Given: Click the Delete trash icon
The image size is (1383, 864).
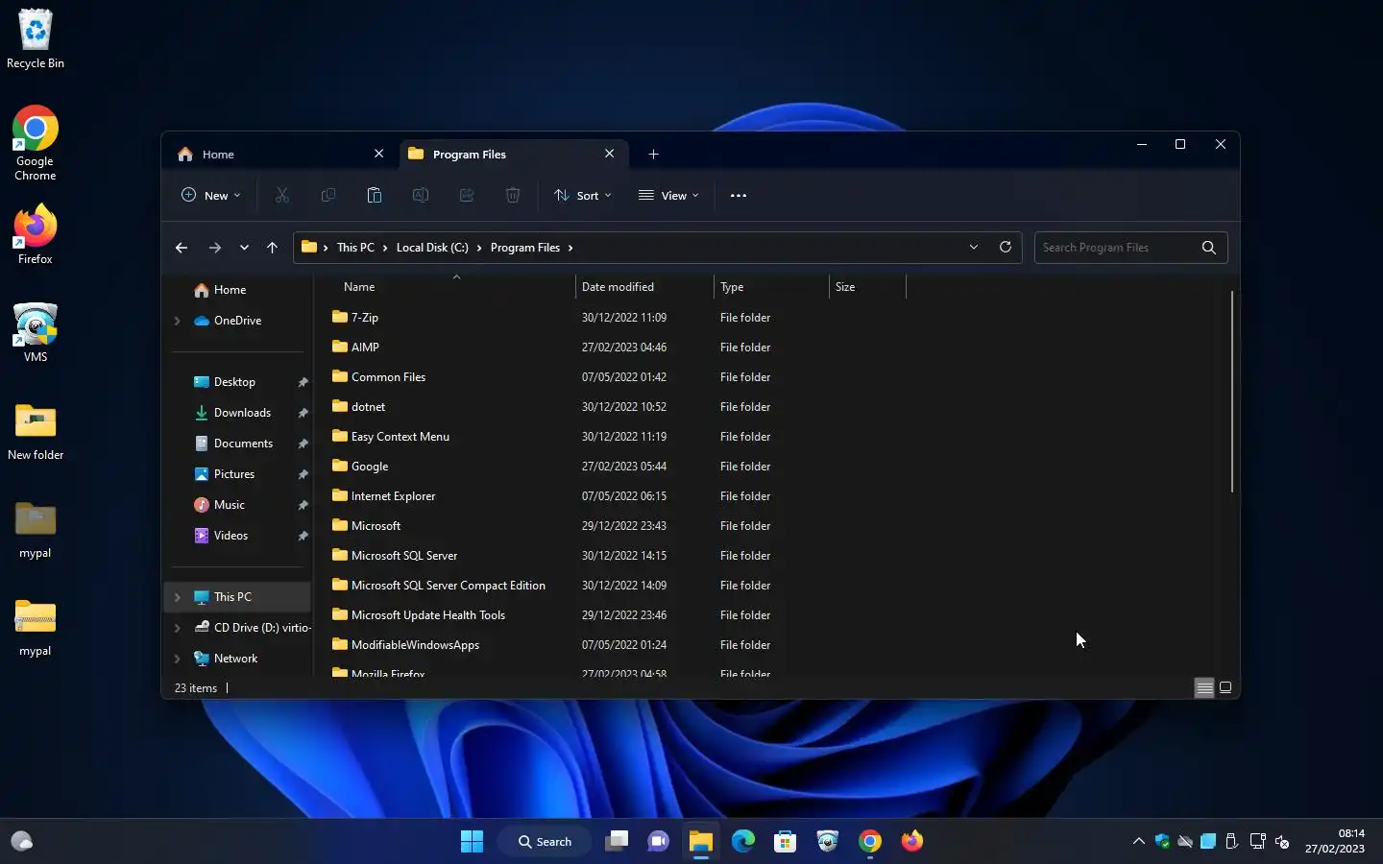Looking at the screenshot, I should coord(513,195).
